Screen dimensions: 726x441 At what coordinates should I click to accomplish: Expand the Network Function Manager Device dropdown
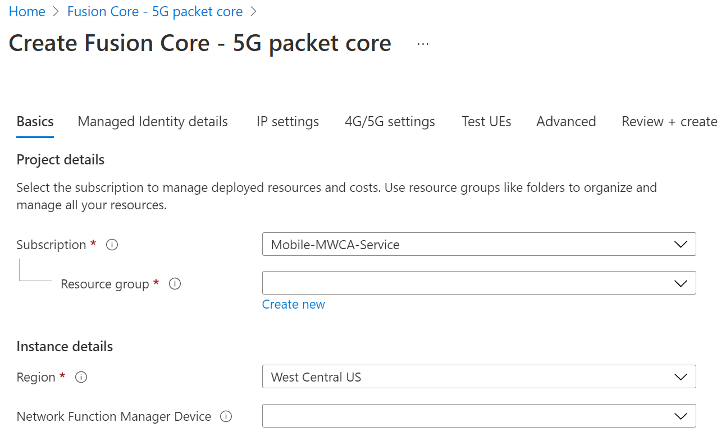[x=478, y=416]
